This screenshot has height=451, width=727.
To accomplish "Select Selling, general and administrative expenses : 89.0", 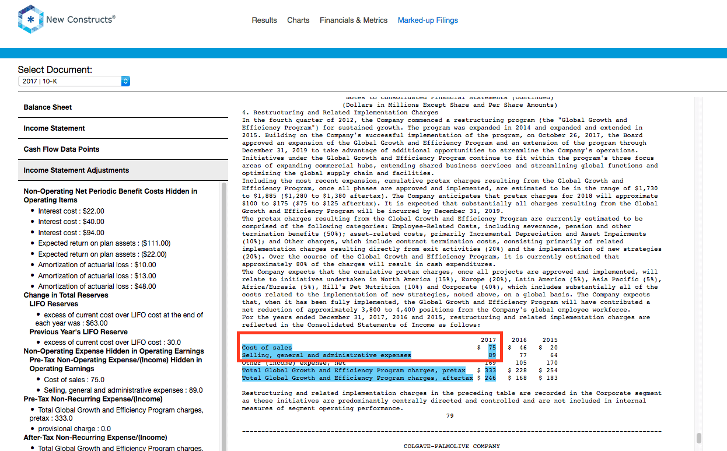I will [x=123, y=390].
